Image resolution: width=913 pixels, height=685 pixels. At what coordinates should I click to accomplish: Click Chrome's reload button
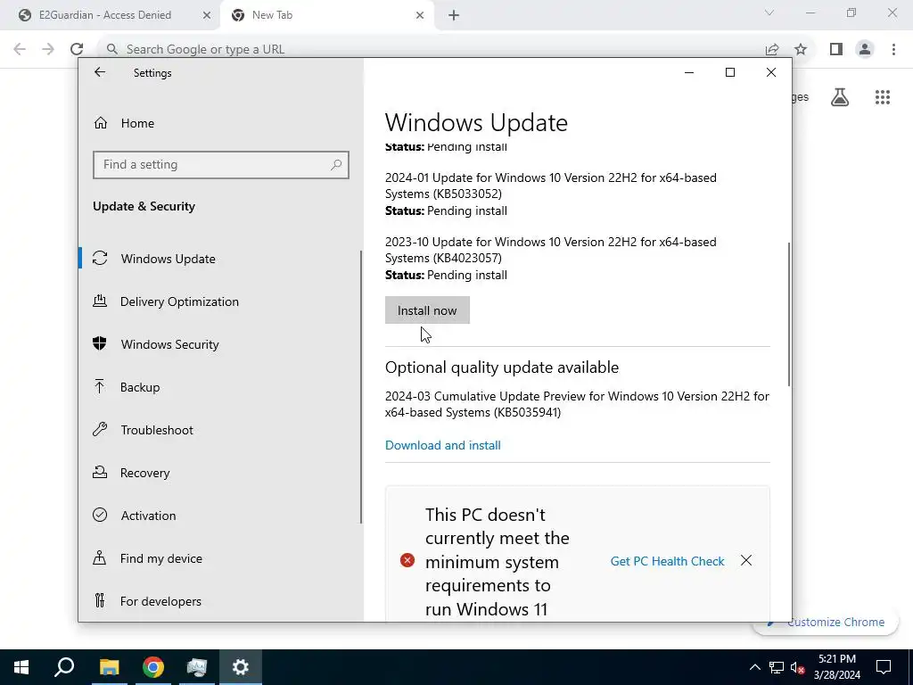77,49
